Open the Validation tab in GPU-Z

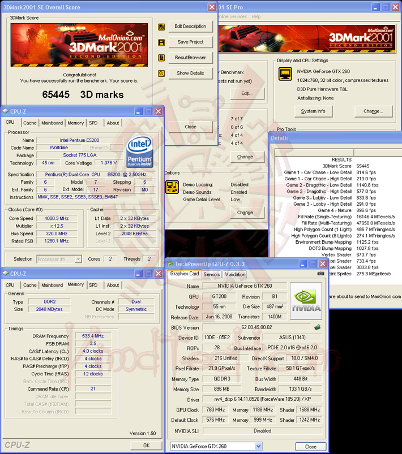pos(235,274)
